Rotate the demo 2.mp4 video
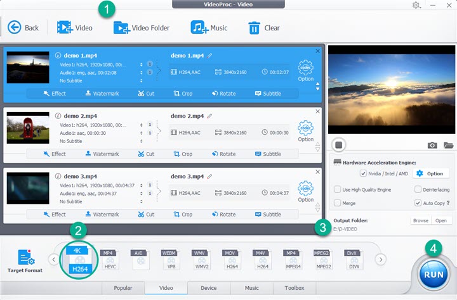The width and height of the screenshot is (457, 300). [x=224, y=154]
